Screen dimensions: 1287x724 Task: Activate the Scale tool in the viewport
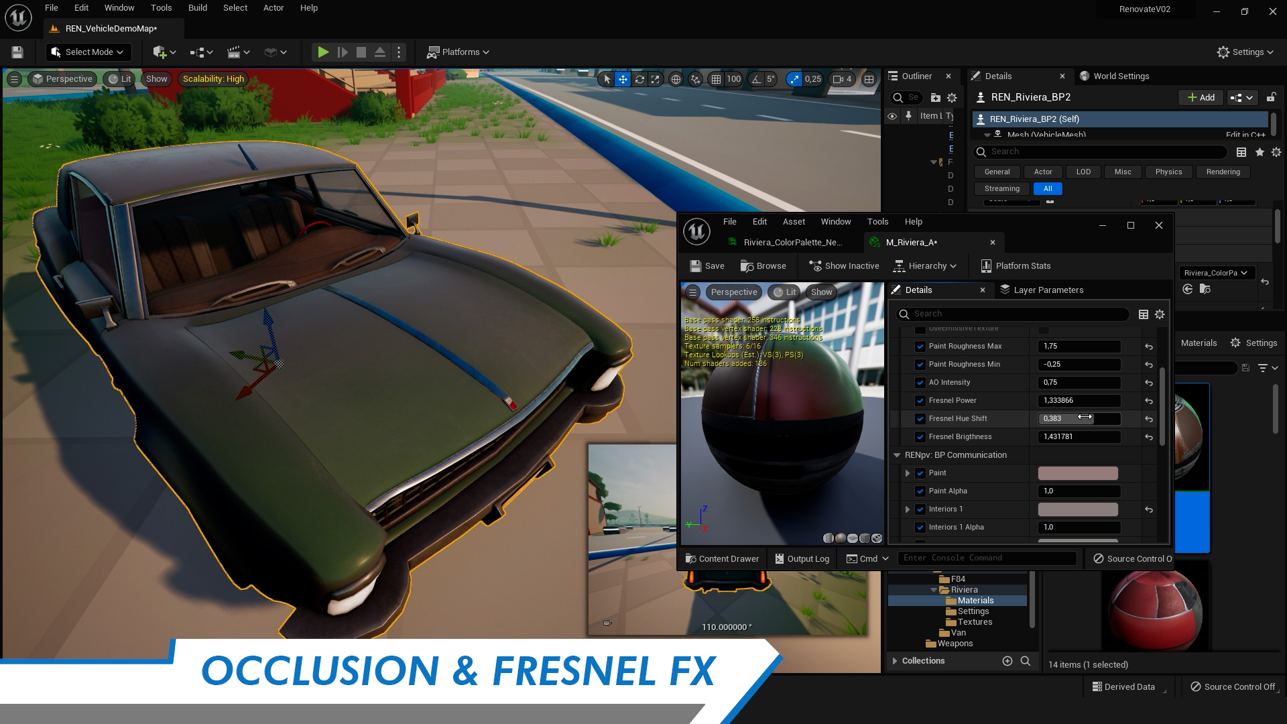(655, 79)
